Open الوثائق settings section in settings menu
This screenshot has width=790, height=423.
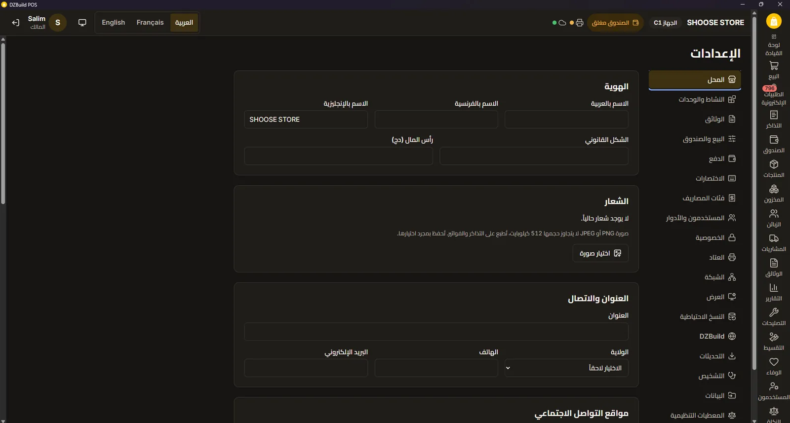pyautogui.click(x=695, y=119)
